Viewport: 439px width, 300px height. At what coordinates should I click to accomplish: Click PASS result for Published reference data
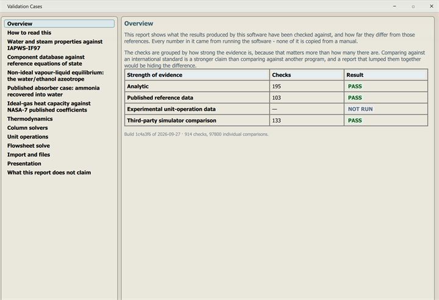click(355, 98)
